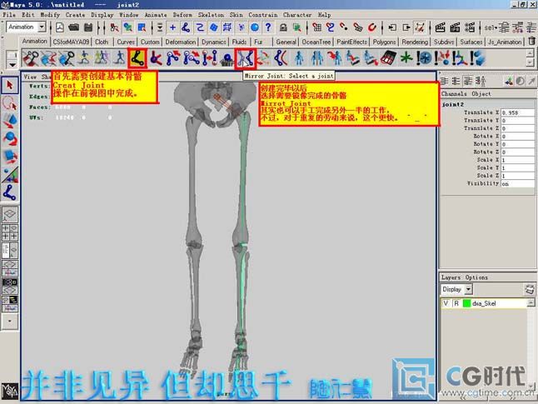The image size is (538, 404).
Task: Select the arrow Select Tool in toolbox
Action: pos(10,85)
